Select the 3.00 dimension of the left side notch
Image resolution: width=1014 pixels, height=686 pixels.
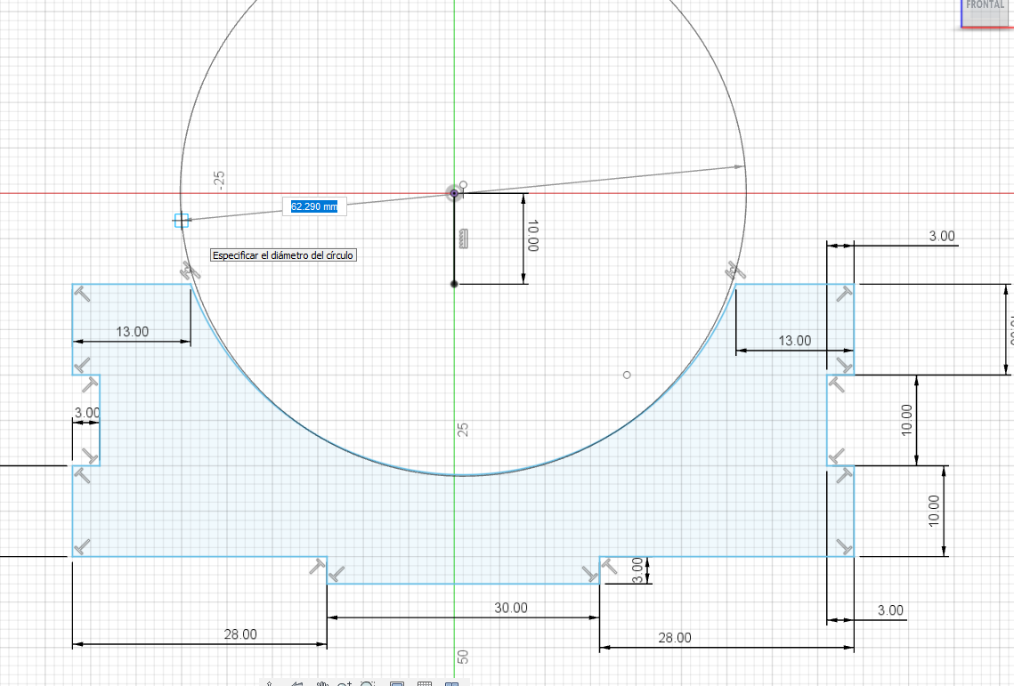87,413
